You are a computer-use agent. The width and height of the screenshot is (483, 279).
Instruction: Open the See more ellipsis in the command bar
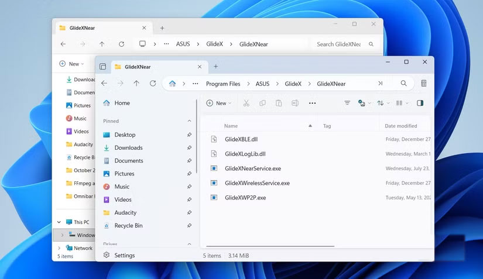(312, 103)
